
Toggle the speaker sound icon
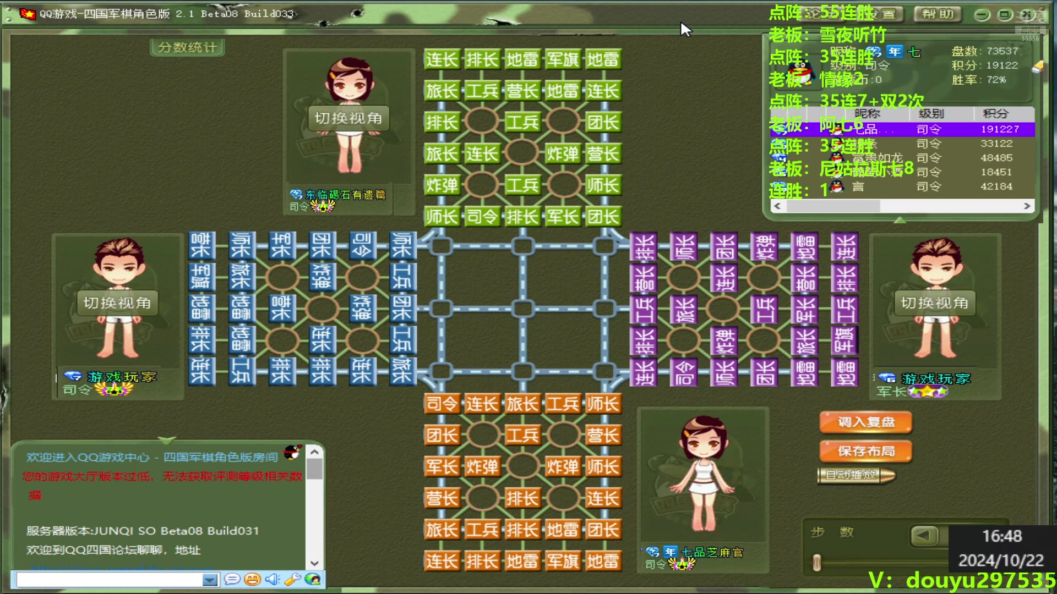[272, 579]
